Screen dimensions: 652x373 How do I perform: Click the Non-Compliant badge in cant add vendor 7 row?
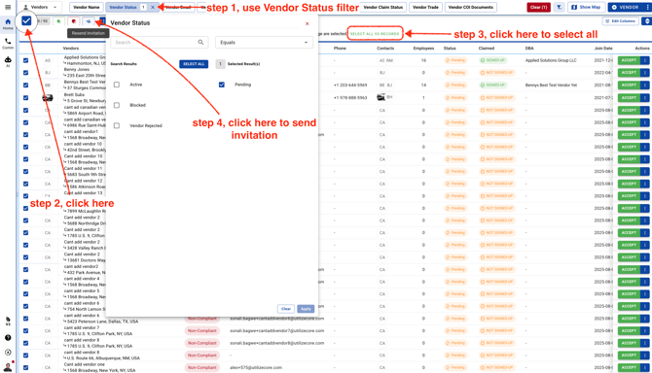click(x=202, y=330)
